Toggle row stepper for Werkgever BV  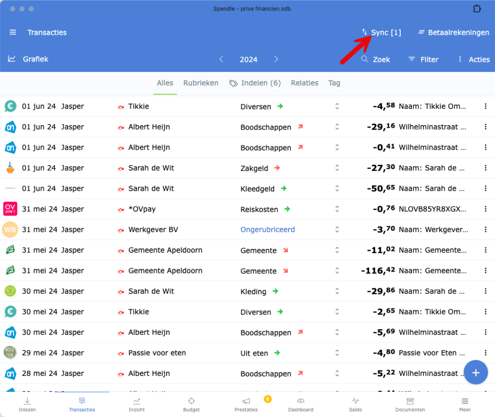click(337, 230)
